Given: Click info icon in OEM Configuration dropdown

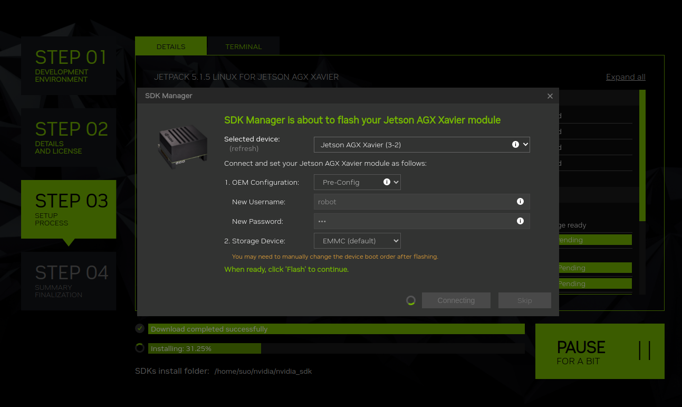Looking at the screenshot, I should pyautogui.click(x=387, y=182).
